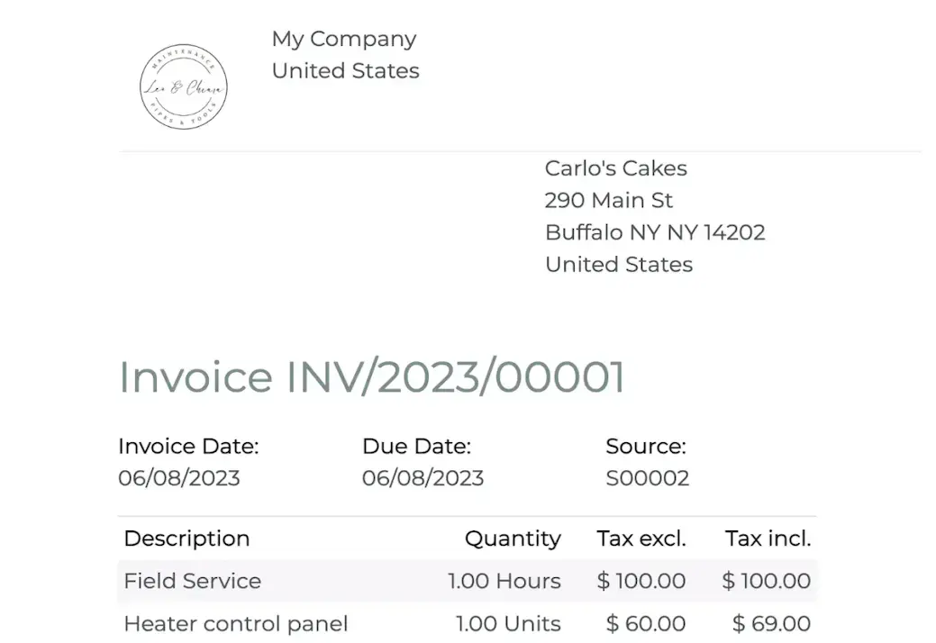The height and width of the screenshot is (643, 936).
Task: Click the Buffalo NY NY 14202 line
Action: click(655, 232)
